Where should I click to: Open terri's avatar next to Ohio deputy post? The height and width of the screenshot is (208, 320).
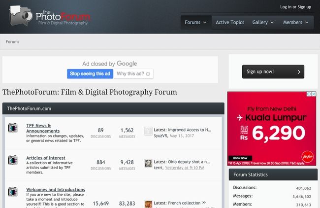click(x=148, y=163)
